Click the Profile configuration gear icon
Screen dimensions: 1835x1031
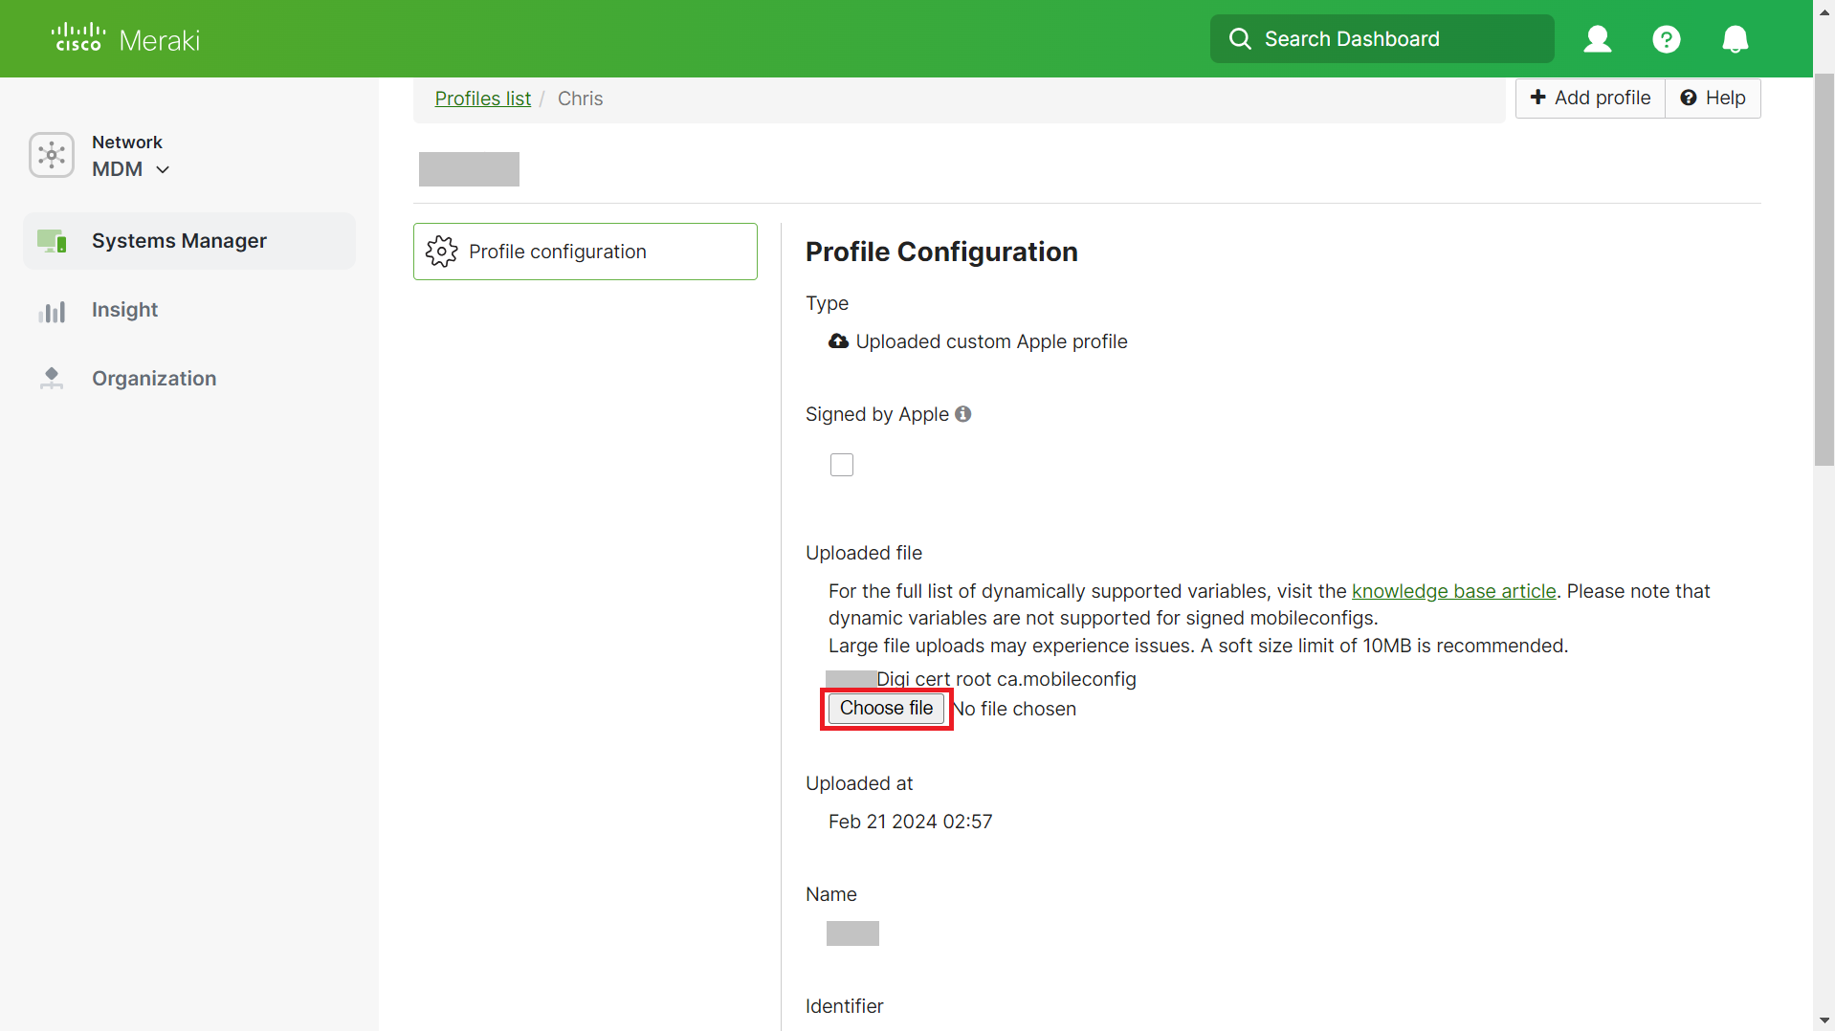pos(442,252)
